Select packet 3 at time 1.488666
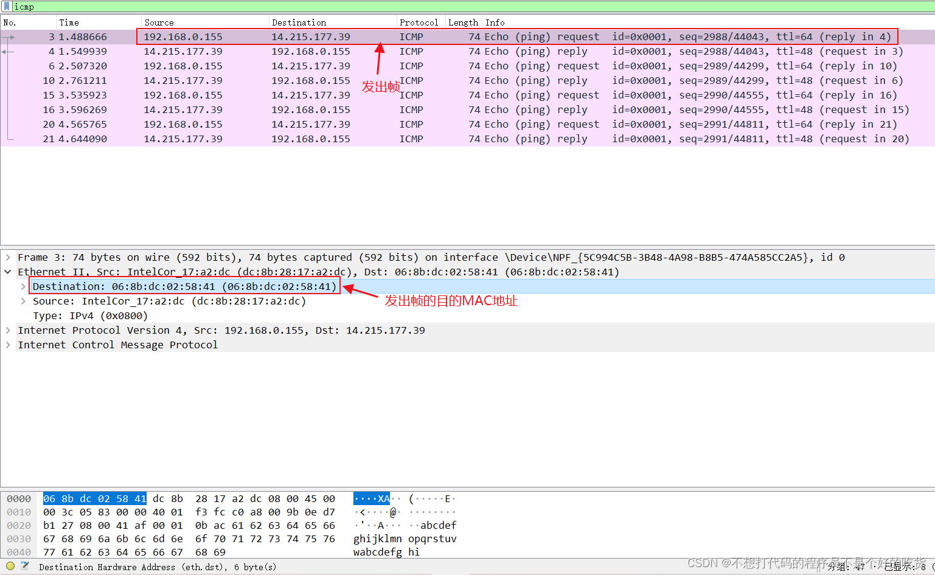The image size is (935, 575). 467,37
